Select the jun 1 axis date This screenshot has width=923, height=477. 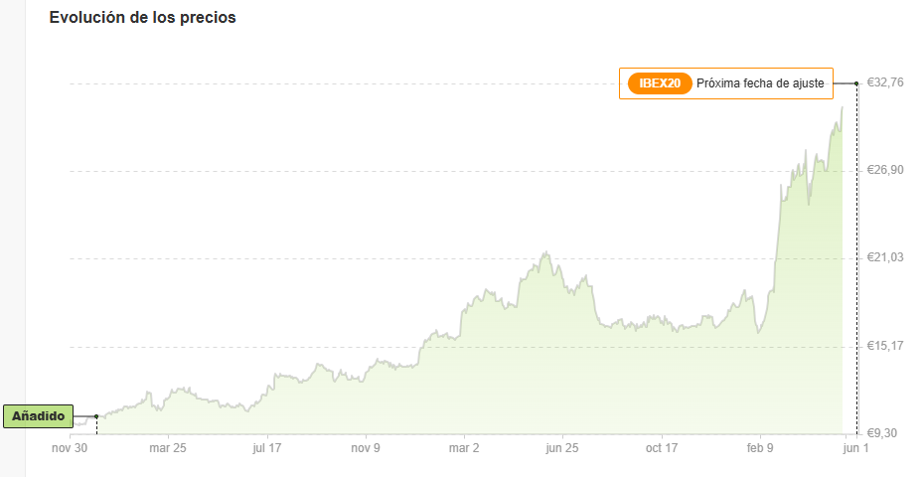click(855, 448)
